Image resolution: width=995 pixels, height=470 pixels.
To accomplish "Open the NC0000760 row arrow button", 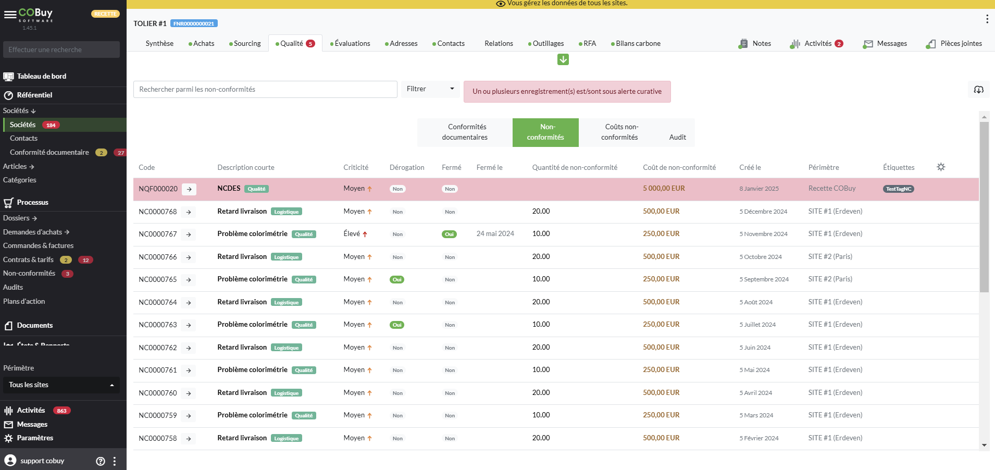I will pyautogui.click(x=189, y=393).
